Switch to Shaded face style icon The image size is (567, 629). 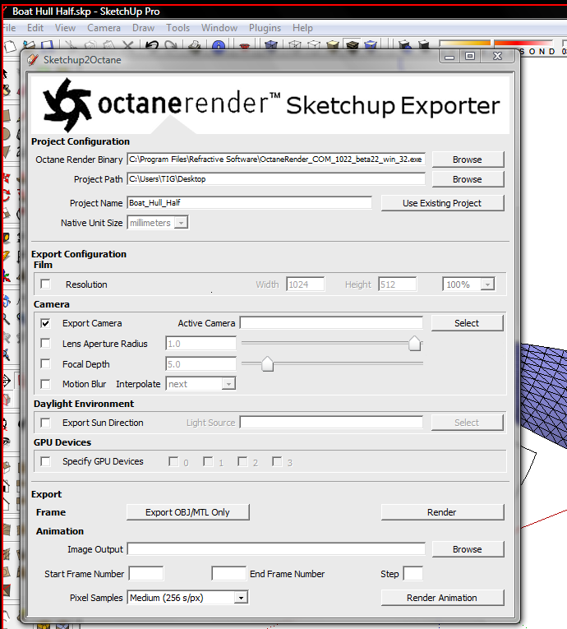click(x=333, y=44)
